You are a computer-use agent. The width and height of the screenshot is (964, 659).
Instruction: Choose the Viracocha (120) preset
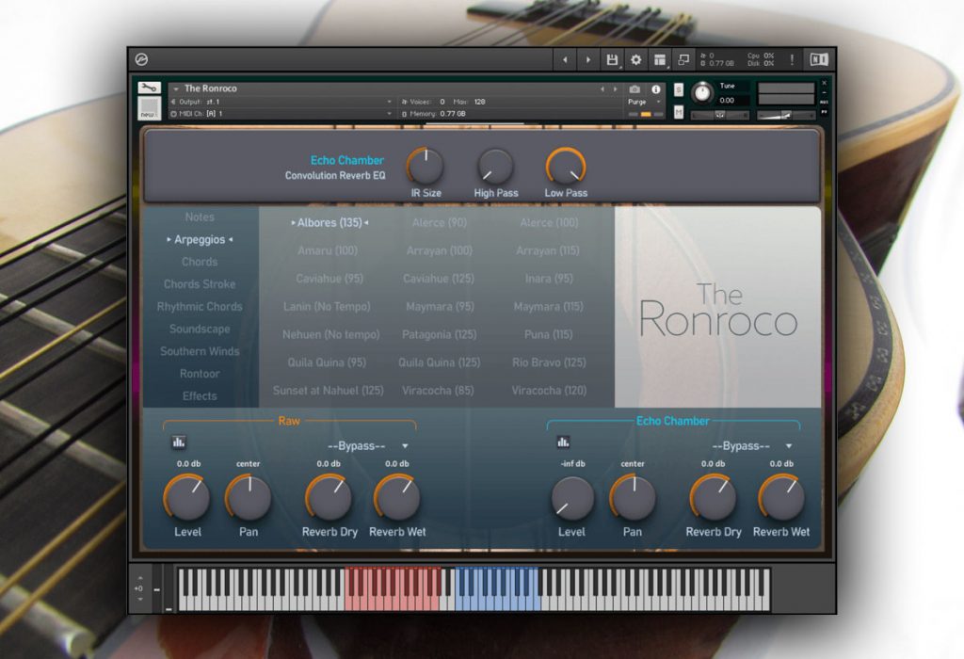[549, 391]
